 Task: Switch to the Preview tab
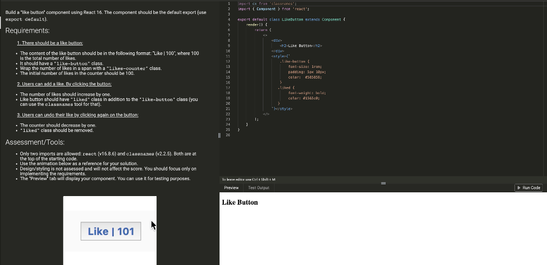231,188
